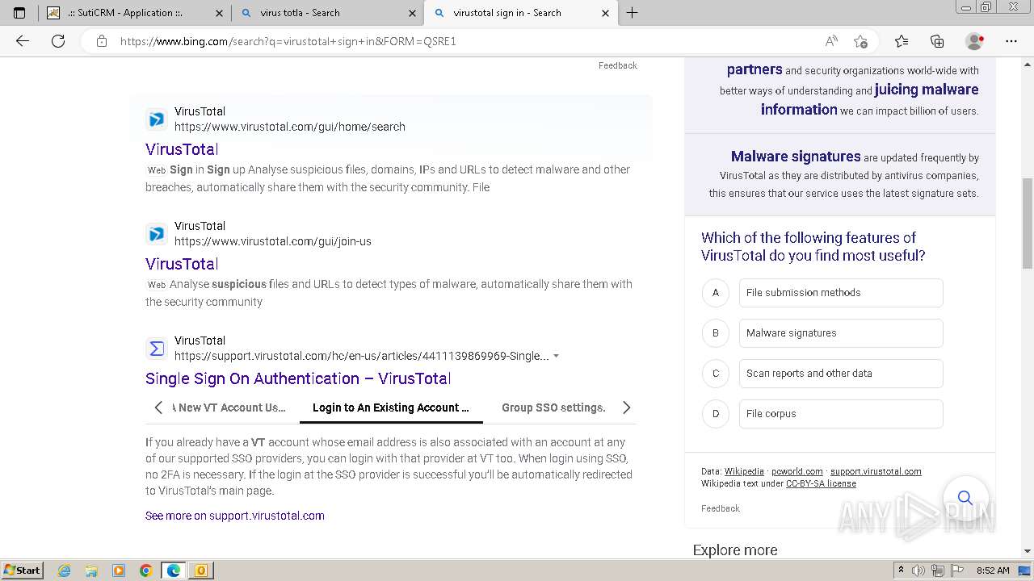Click the browser Back arrow
The width and height of the screenshot is (1034, 581).
(23, 41)
